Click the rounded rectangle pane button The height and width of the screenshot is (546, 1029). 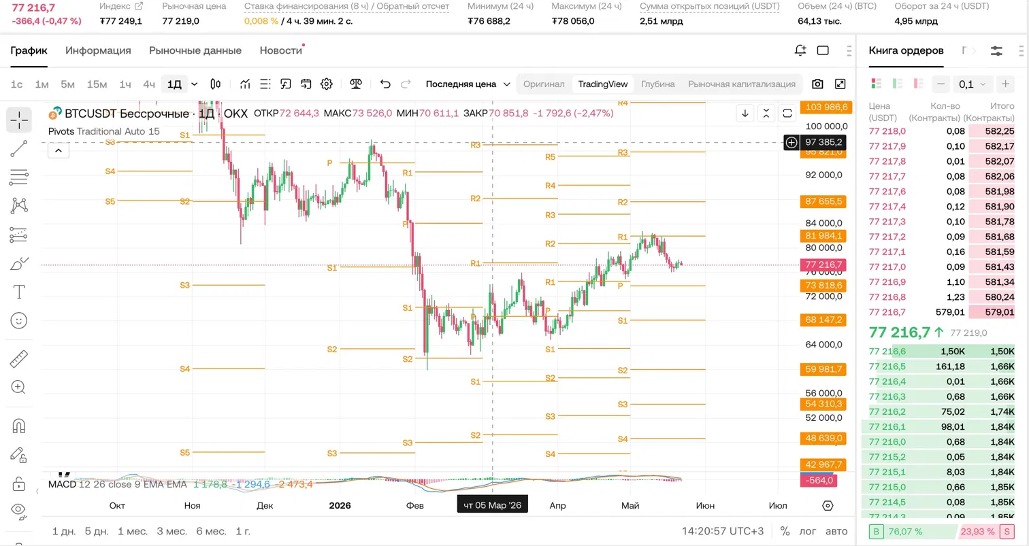(x=787, y=113)
